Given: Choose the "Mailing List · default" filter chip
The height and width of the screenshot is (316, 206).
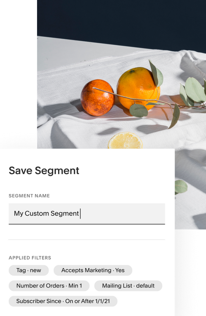Looking at the screenshot, I should [128, 286].
